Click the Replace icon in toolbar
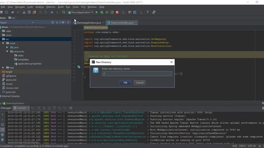264x148 pixels. 46,12
